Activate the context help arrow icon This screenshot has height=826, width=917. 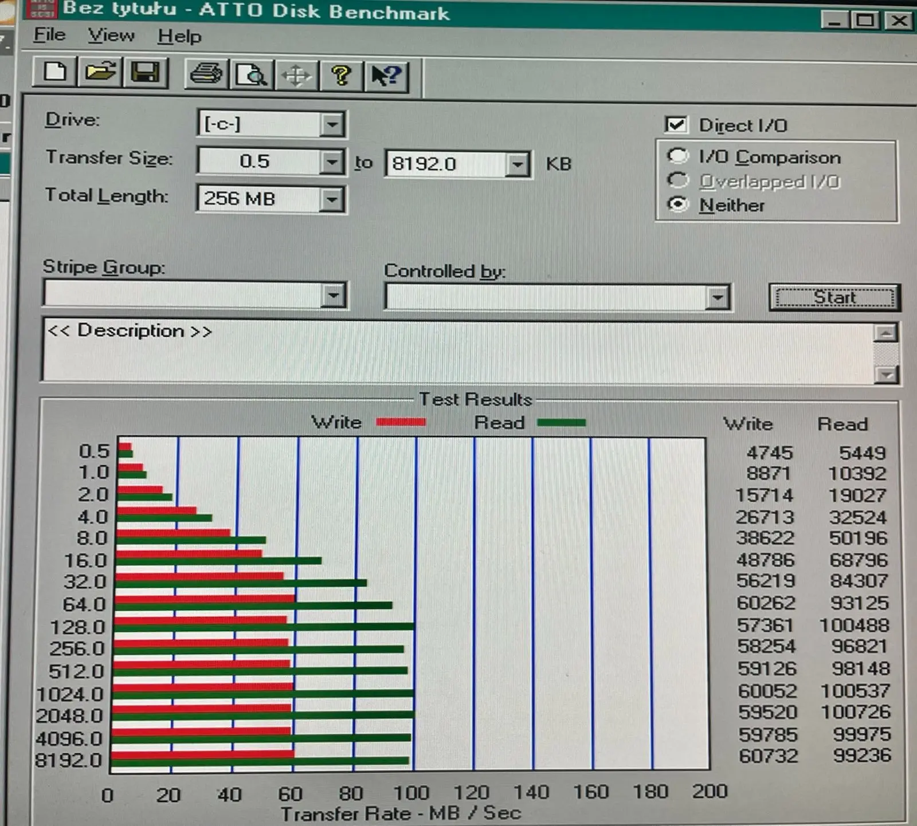[x=386, y=76]
